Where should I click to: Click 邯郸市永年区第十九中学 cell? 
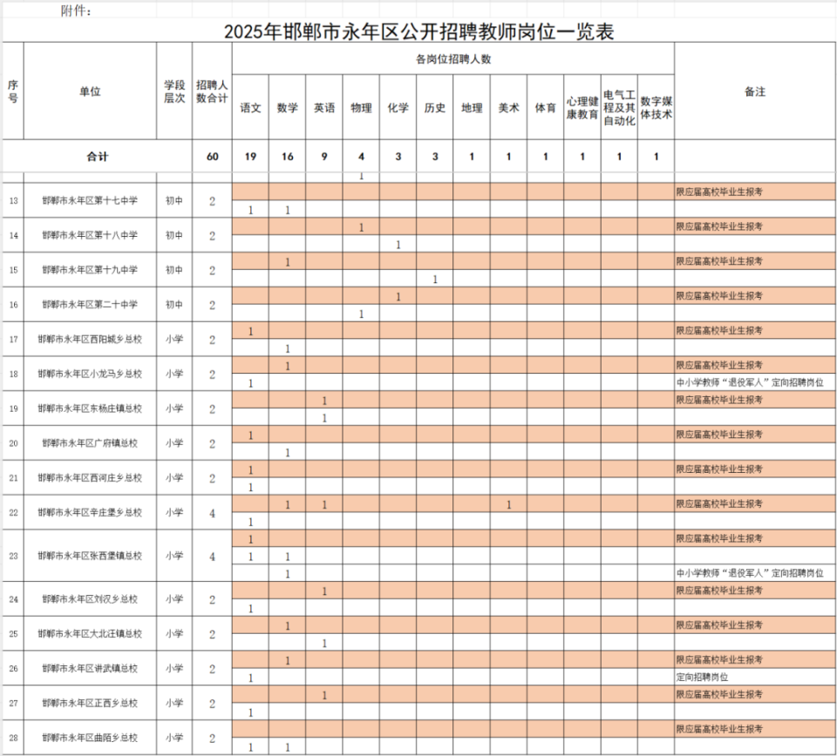[90, 270]
